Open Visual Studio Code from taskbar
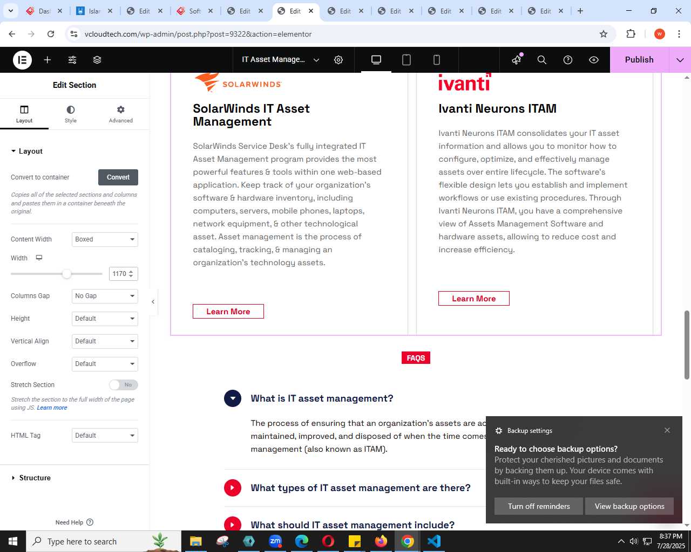Image resolution: width=691 pixels, height=552 pixels. (434, 541)
